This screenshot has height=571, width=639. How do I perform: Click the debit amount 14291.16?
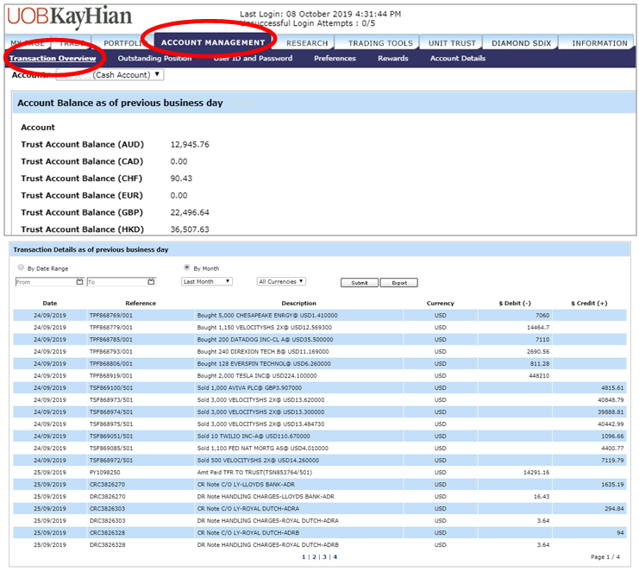[536, 473]
